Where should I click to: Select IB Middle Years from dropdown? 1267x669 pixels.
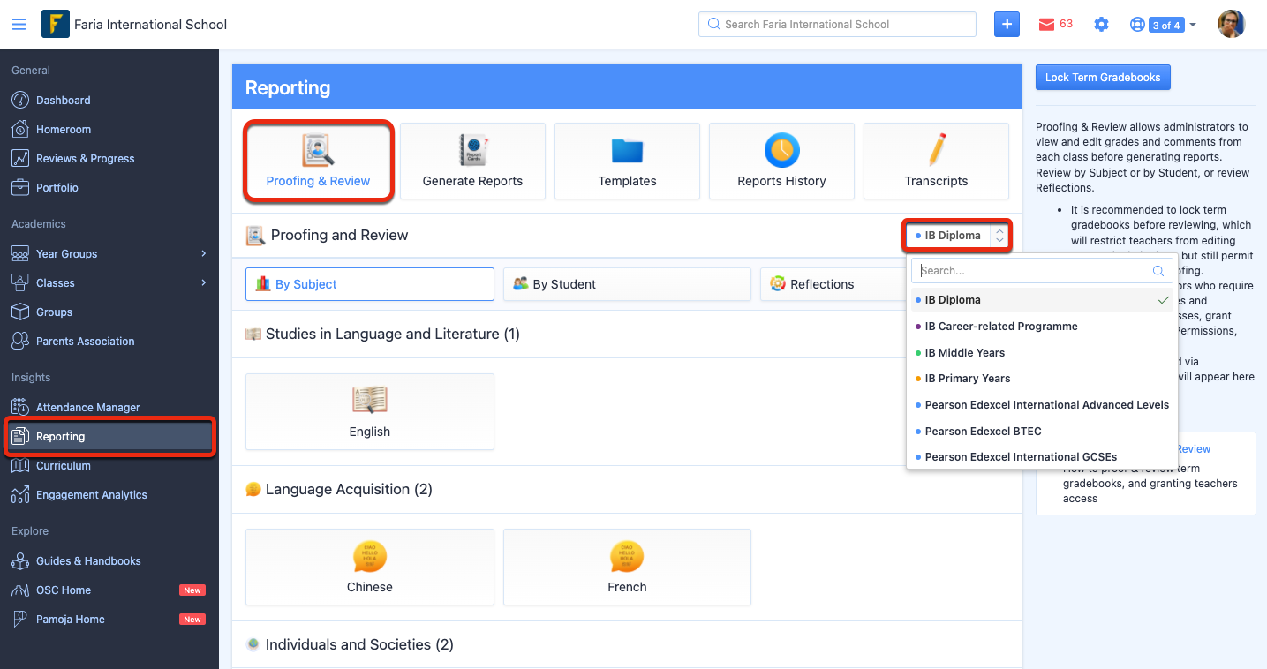point(965,353)
